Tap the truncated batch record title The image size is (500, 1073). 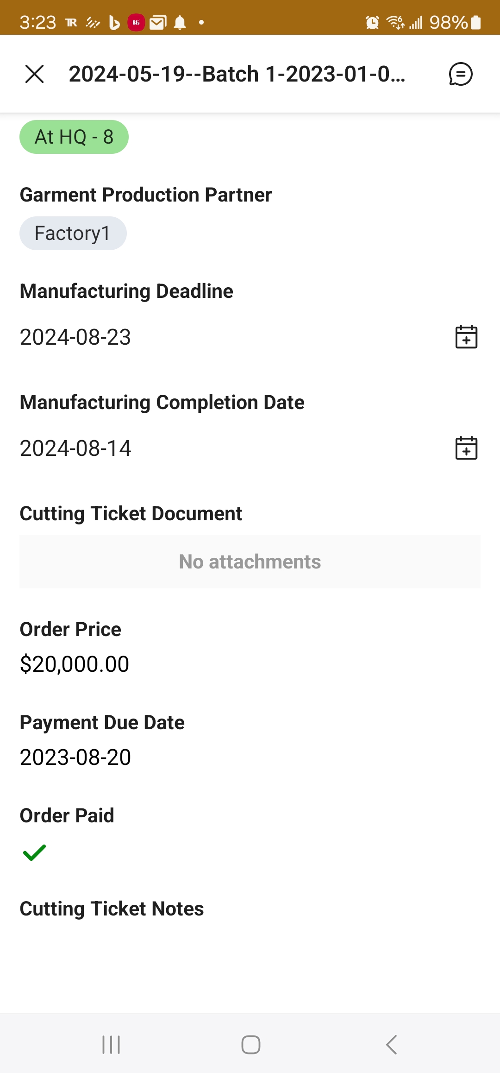tap(237, 74)
